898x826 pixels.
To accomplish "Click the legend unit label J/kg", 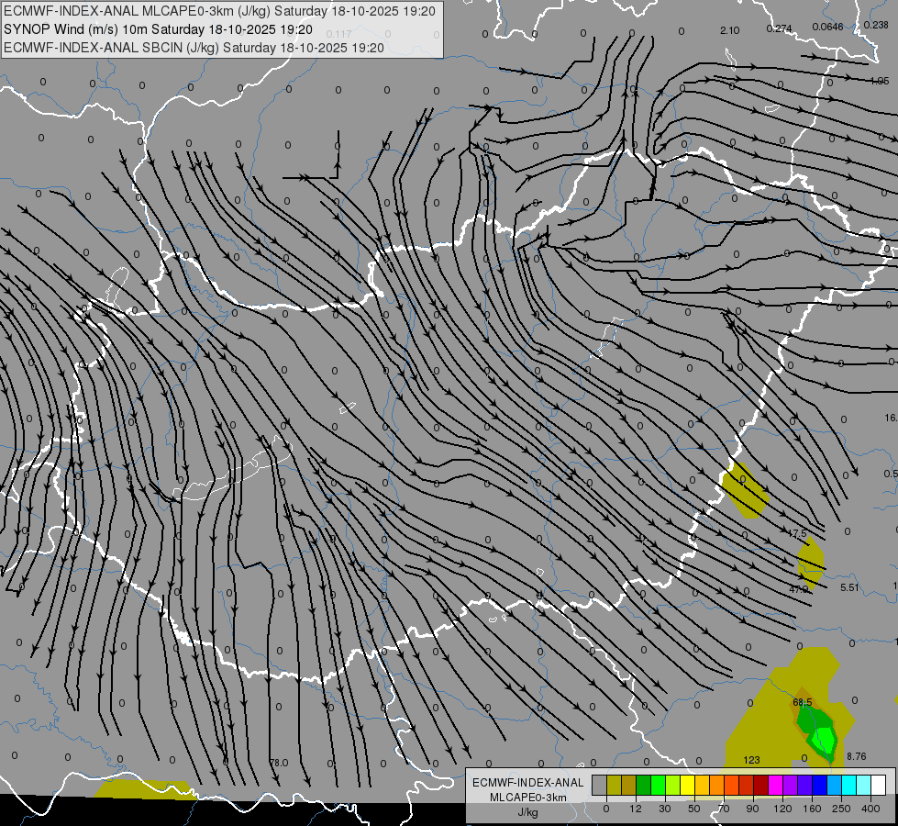I will click(527, 812).
